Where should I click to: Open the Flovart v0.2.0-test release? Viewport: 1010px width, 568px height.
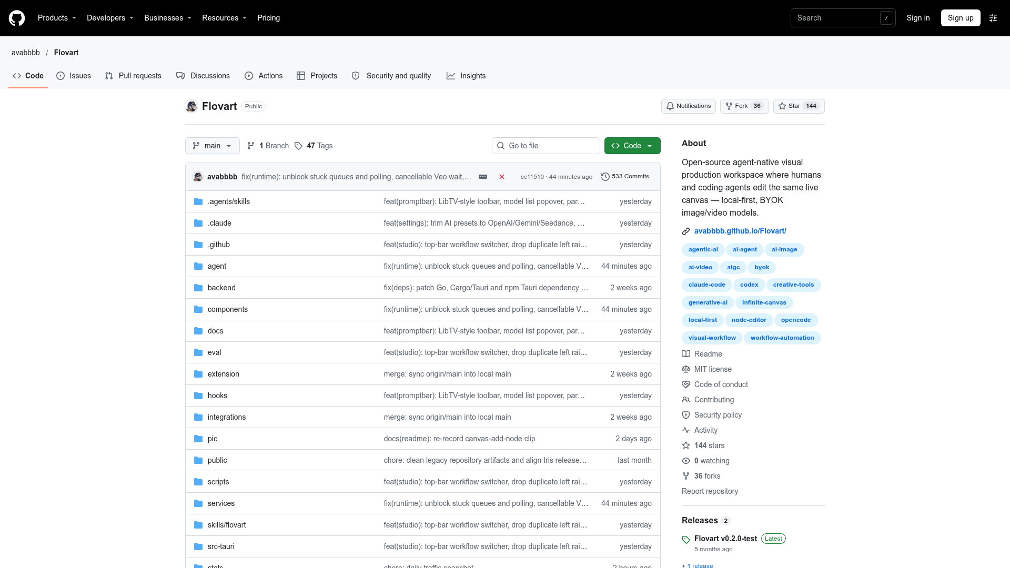click(x=725, y=539)
